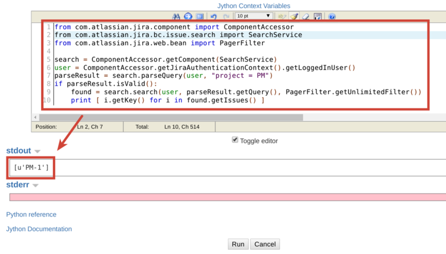The width and height of the screenshot is (446, 254).
Task: Collapse the stdout section arrow
Action: 37,152
